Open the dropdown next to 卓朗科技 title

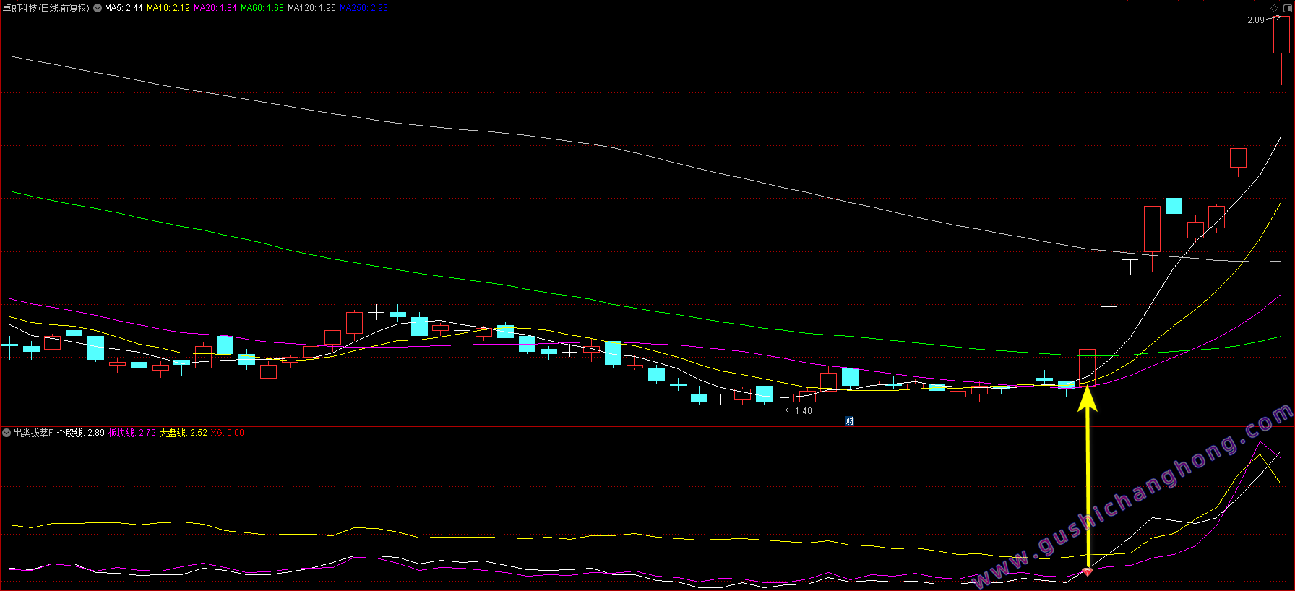point(98,8)
